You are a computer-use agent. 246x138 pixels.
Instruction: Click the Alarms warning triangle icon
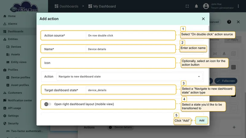tap(5, 24)
